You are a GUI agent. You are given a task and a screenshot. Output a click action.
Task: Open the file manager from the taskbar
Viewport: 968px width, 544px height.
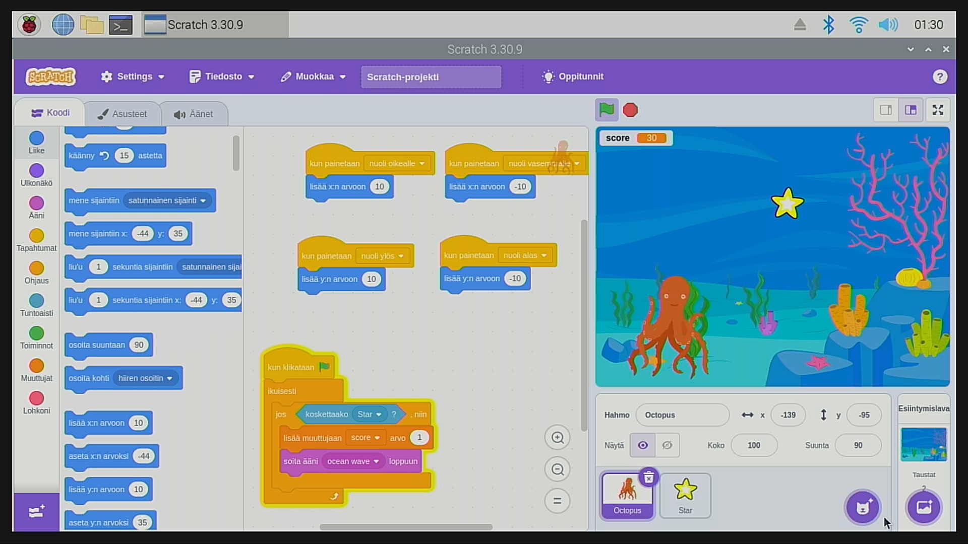91,25
